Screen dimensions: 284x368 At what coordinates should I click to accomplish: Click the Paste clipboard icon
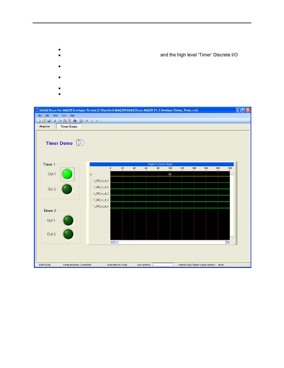pyautogui.click(x=65, y=121)
